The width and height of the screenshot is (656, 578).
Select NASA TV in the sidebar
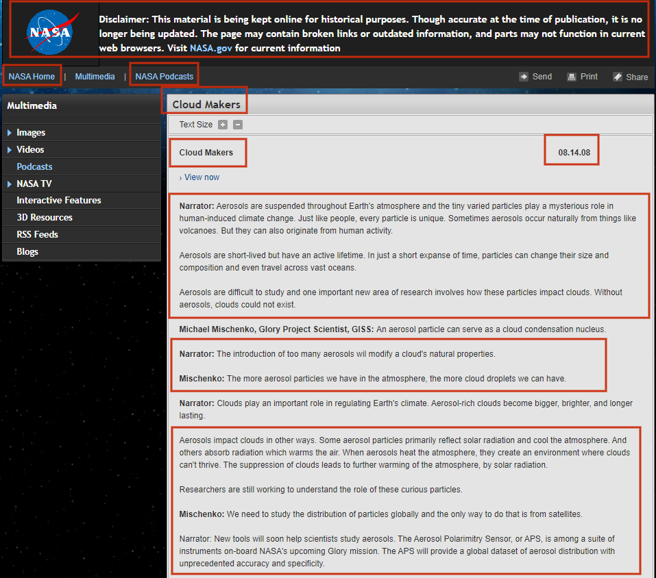tap(34, 184)
